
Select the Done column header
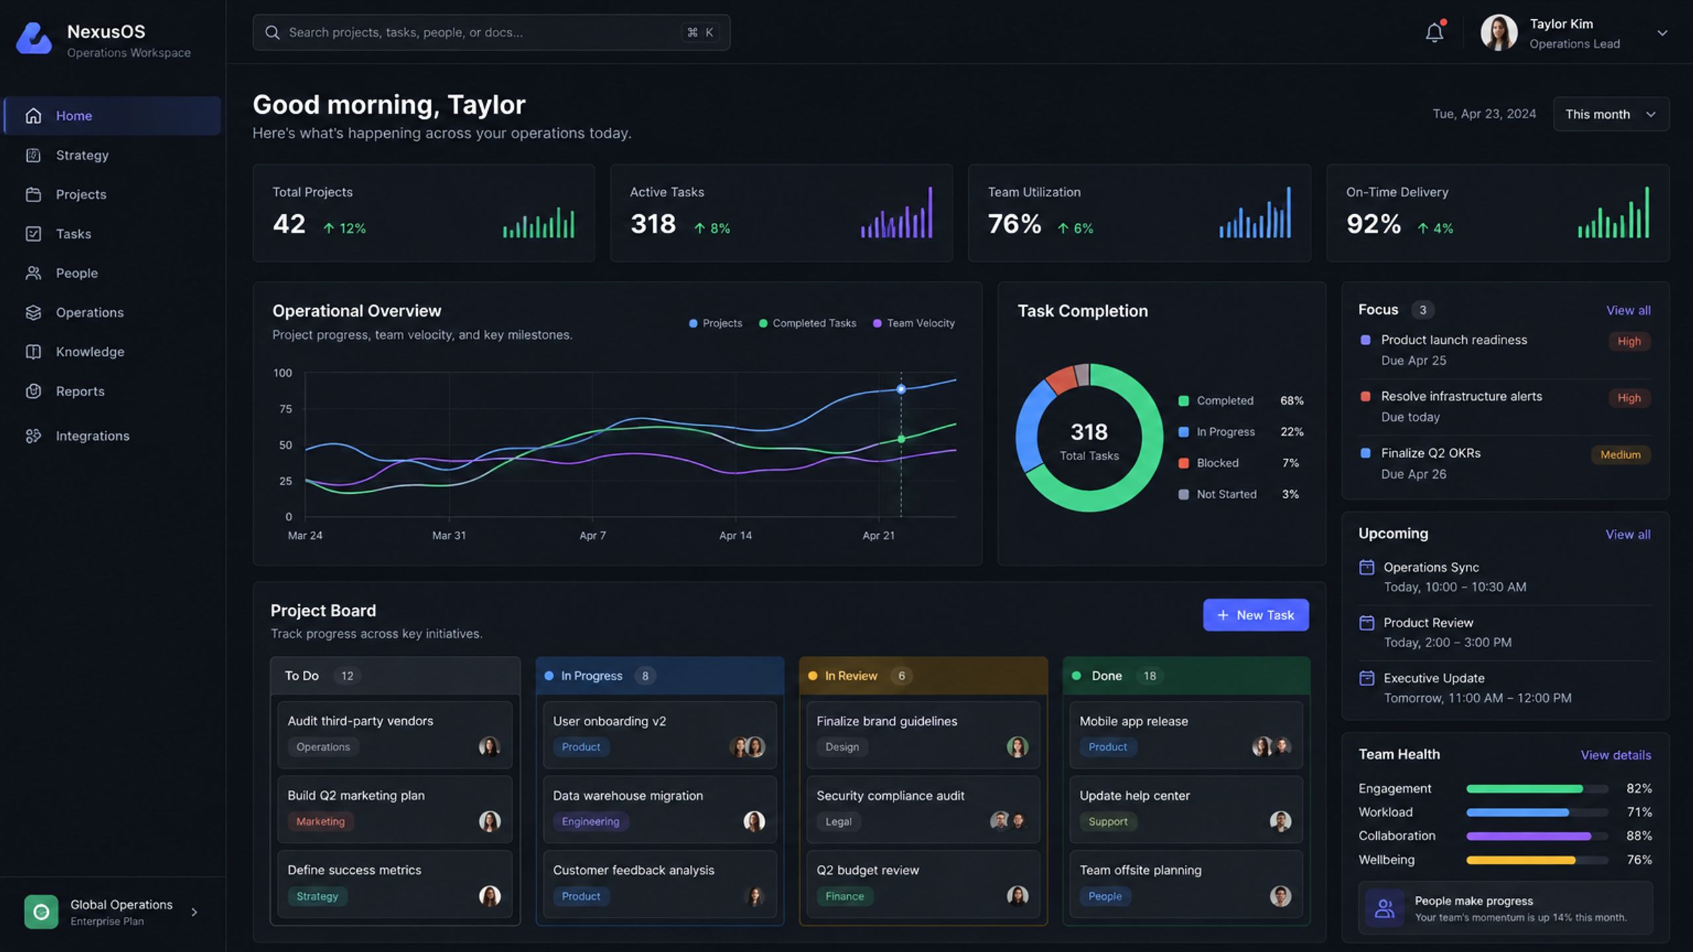pos(1186,676)
